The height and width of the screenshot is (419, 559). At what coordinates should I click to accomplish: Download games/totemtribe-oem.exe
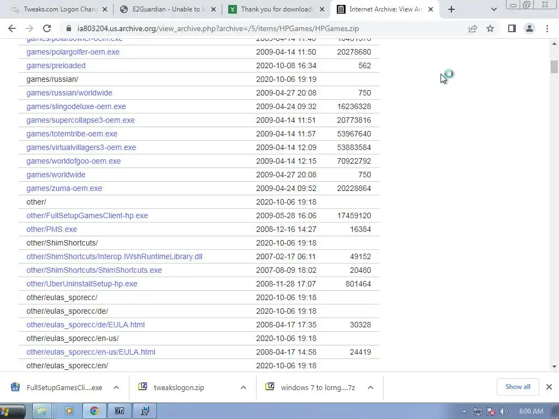(72, 134)
